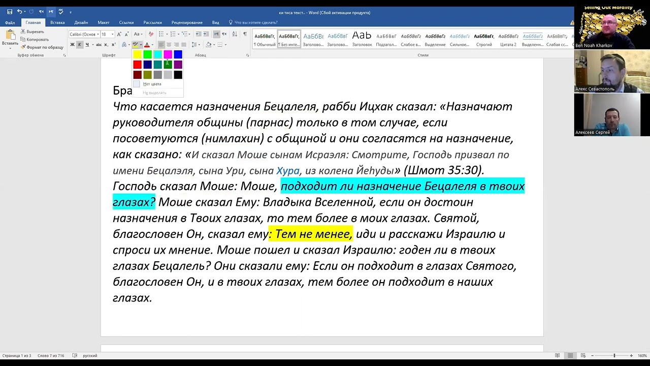Apply the text highlight color pen
650x366 pixels.
136,45
